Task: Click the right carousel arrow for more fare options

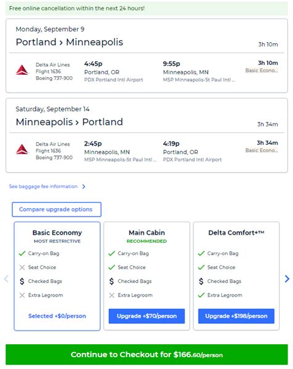Action: point(287,279)
